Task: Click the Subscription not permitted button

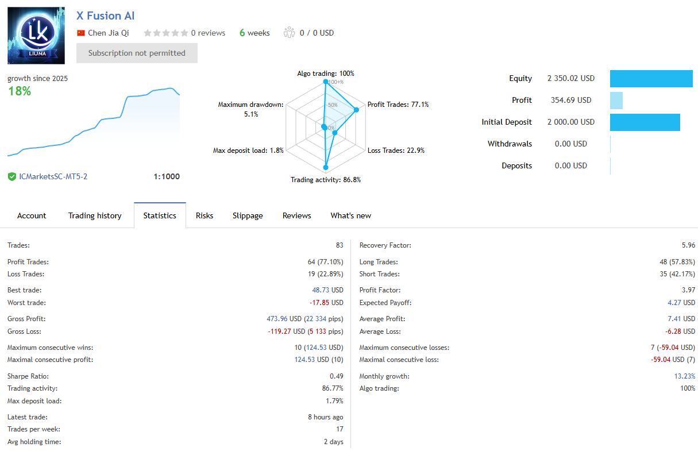Action: [137, 53]
